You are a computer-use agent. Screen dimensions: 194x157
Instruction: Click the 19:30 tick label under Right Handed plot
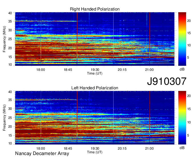click(95, 70)
